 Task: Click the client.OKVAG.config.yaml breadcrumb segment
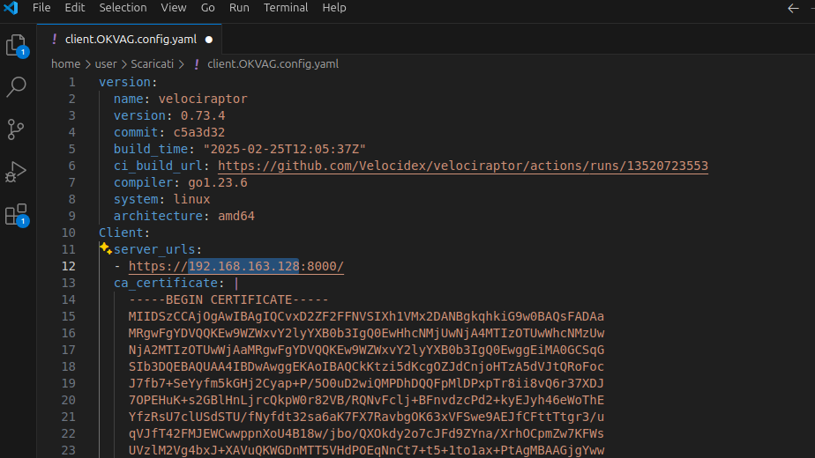(273, 64)
